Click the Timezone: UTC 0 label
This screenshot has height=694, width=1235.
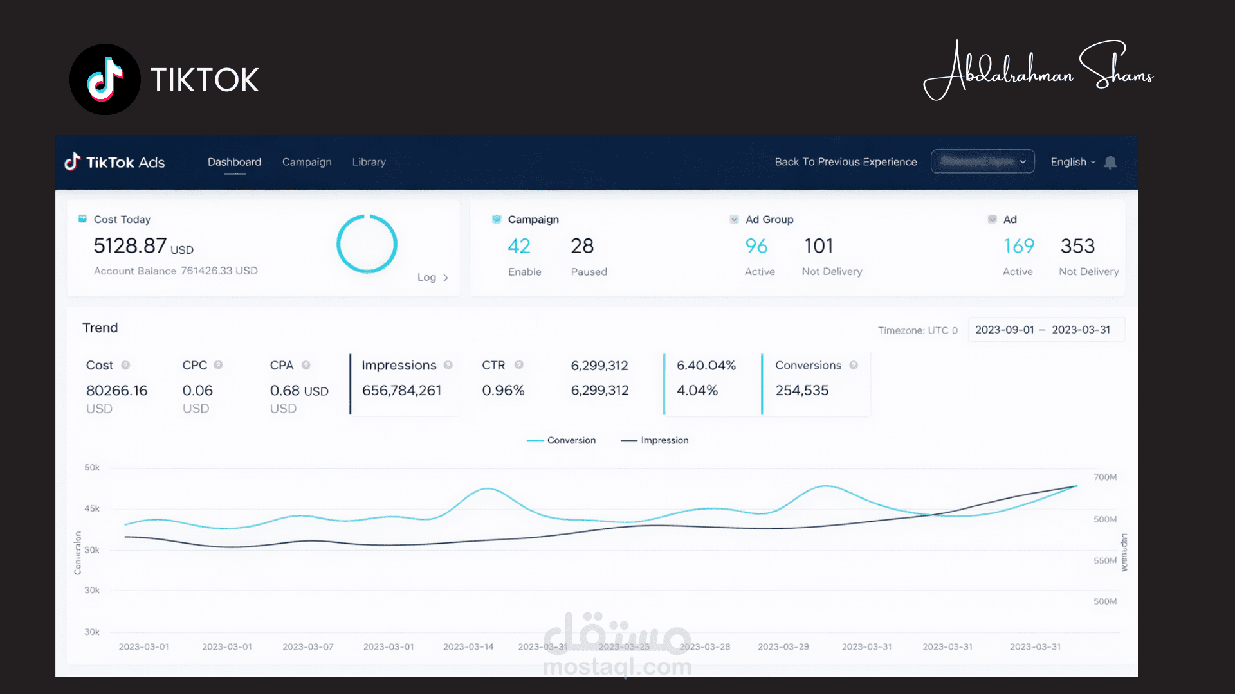click(x=918, y=330)
